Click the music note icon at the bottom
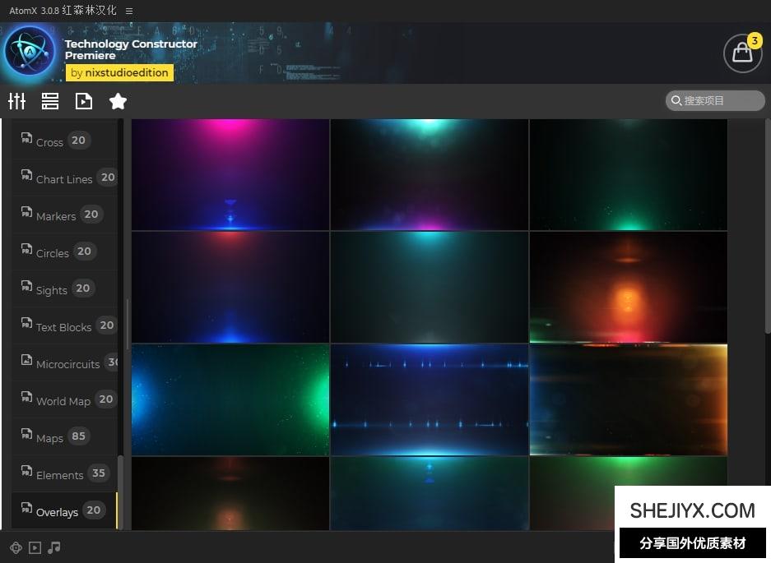Image resolution: width=771 pixels, height=563 pixels. pyautogui.click(x=54, y=547)
